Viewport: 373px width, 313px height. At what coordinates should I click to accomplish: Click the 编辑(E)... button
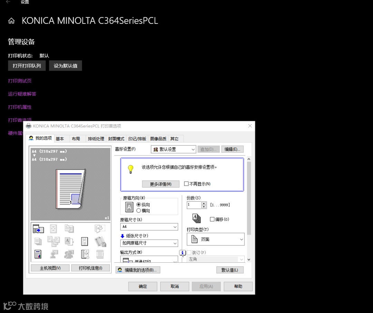click(x=232, y=149)
